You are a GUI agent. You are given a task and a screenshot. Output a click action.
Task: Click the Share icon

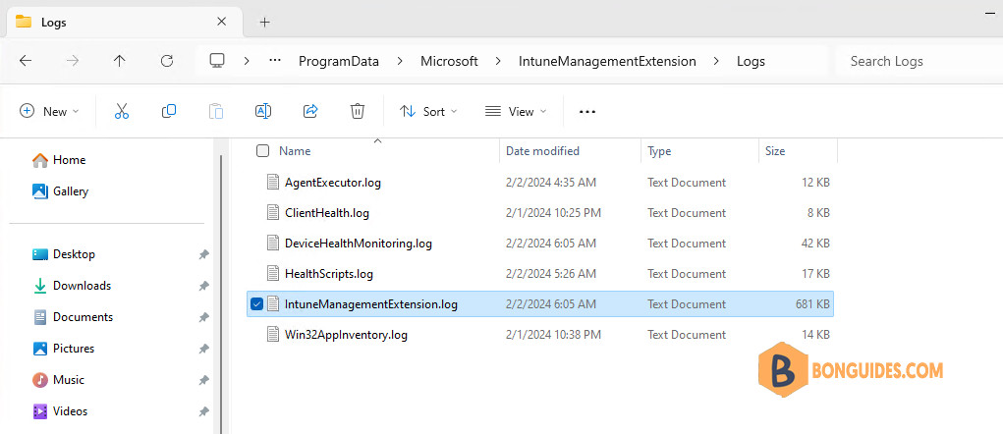[x=310, y=111]
